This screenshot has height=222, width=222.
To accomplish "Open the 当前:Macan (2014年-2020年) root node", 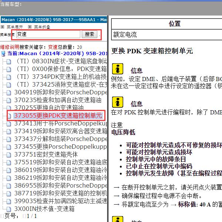I will 57,54.
